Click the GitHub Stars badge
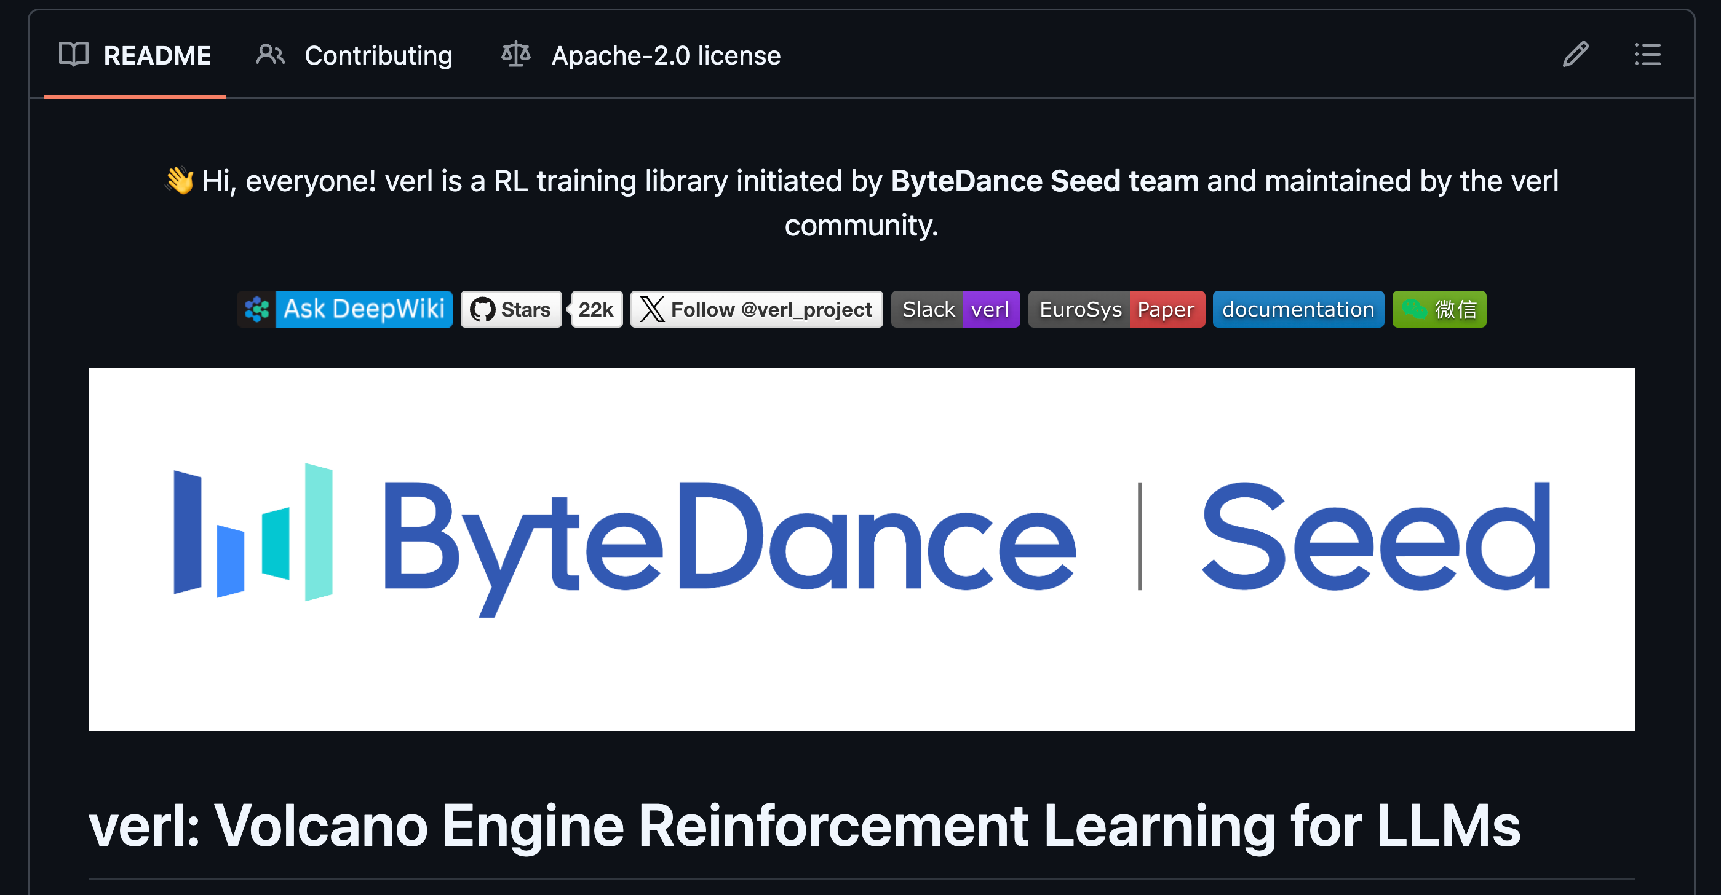This screenshot has width=1721, height=895. point(511,309)
